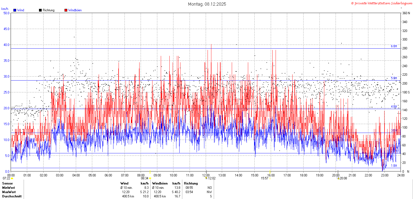Select the yellow 07:22 marker icon
This screenshot has width=413, height=199.
[x=12, y=178]
